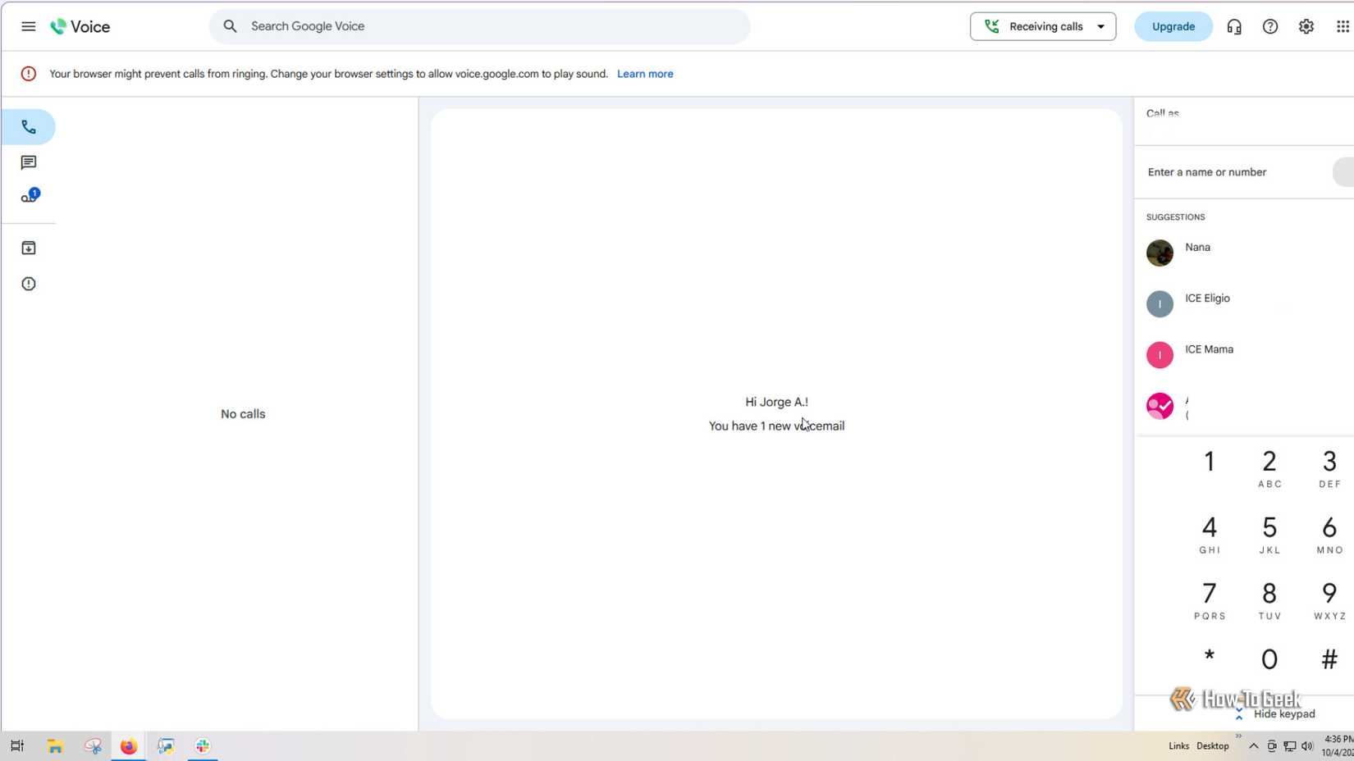Dial keypad digit 1
Screen dimensions: 1354x761
click(x=1210, y=462)
